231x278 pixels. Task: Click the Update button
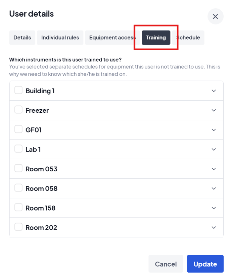click(x=205, y=264)
